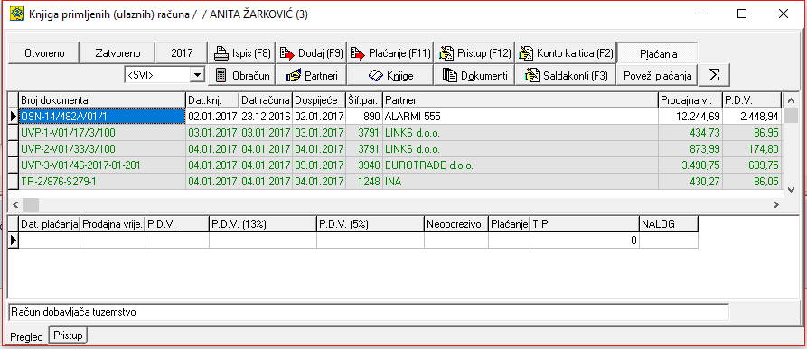Select document TR-2/876-S279-1
The width and height of the screenshot is (807, 349).
point(102,182)
